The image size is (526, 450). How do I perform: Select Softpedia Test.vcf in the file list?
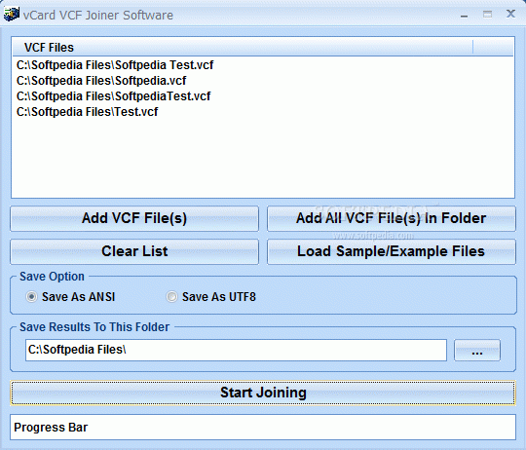(x=115, y=65)
